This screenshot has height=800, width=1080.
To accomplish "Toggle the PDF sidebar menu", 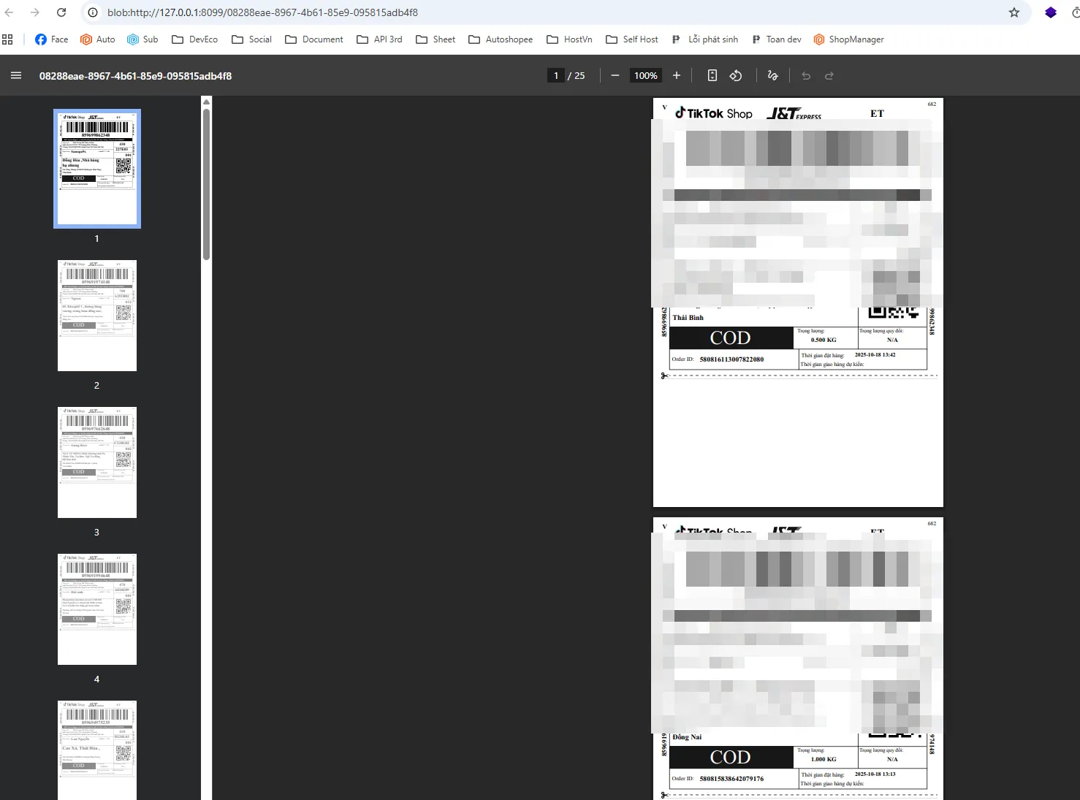I will [16, 75].
